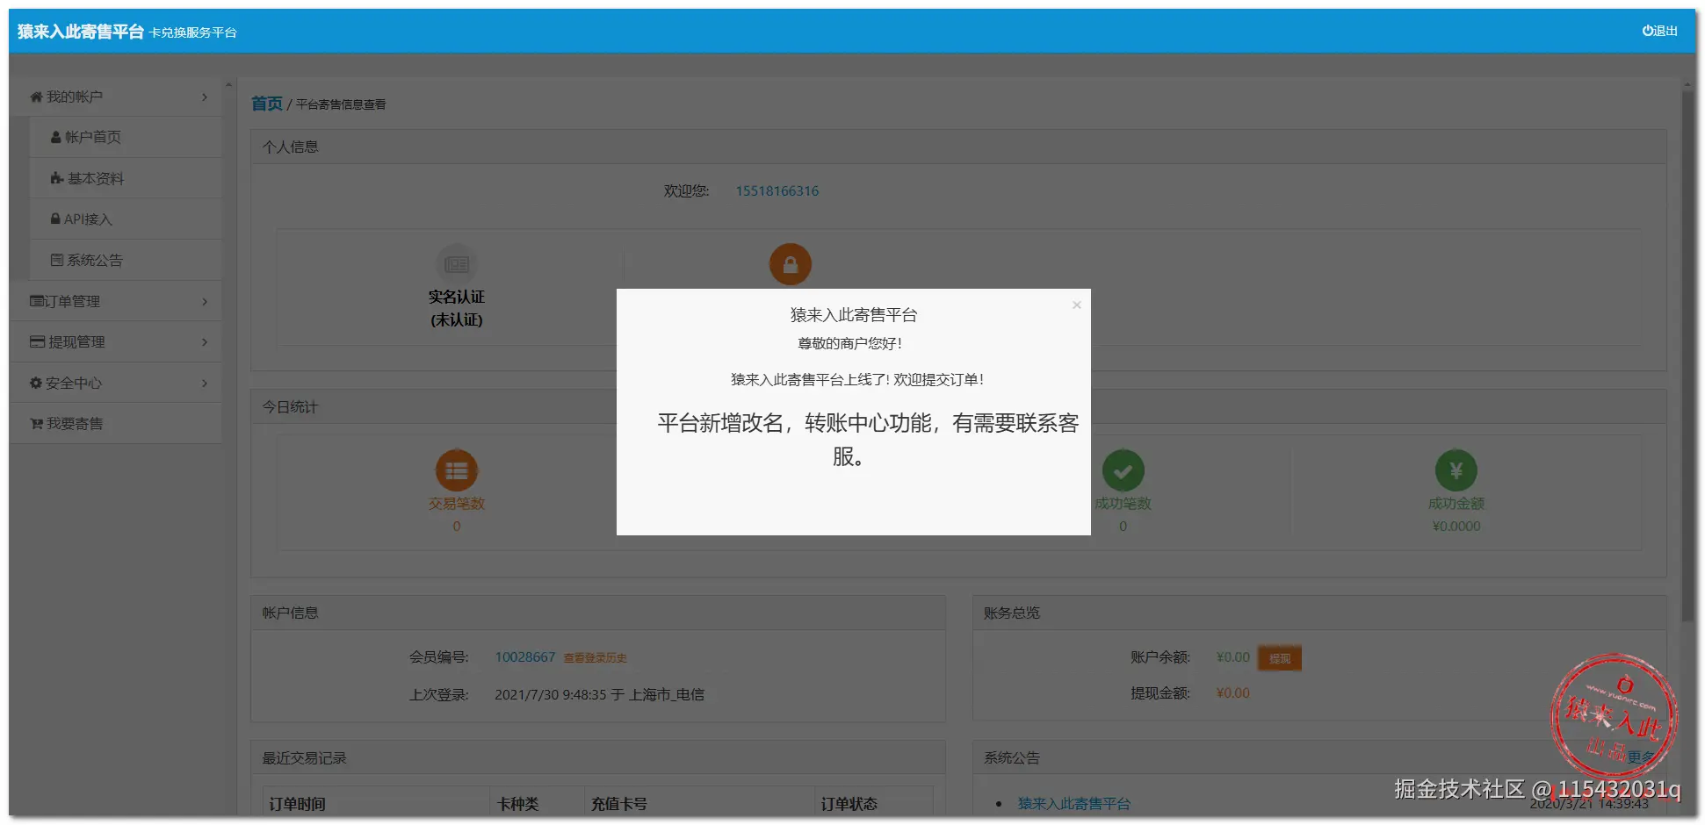The height and width of the screenshot is (825, 1705).
Task: Click the green 成功金额 yen icon
Action: coord(1456,471)
